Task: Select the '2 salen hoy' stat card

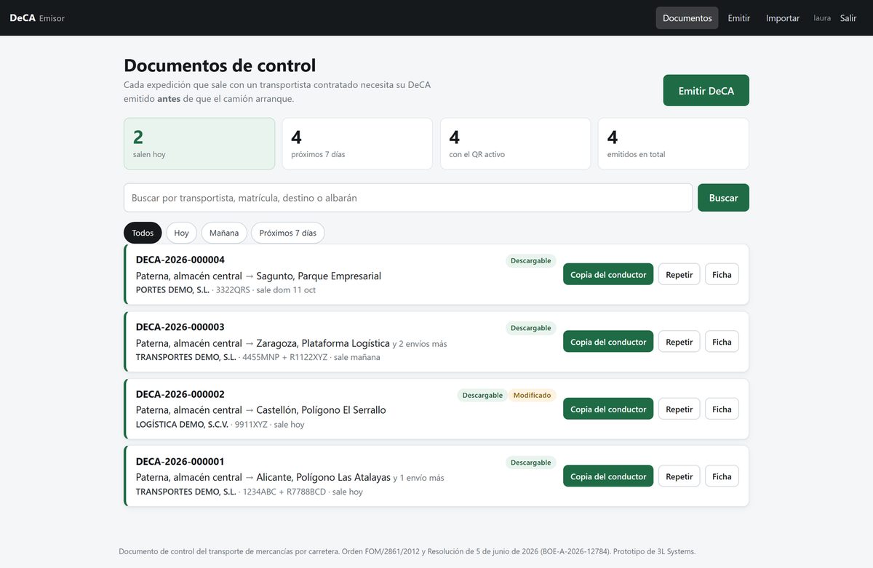Action: (x=199, y=144)
